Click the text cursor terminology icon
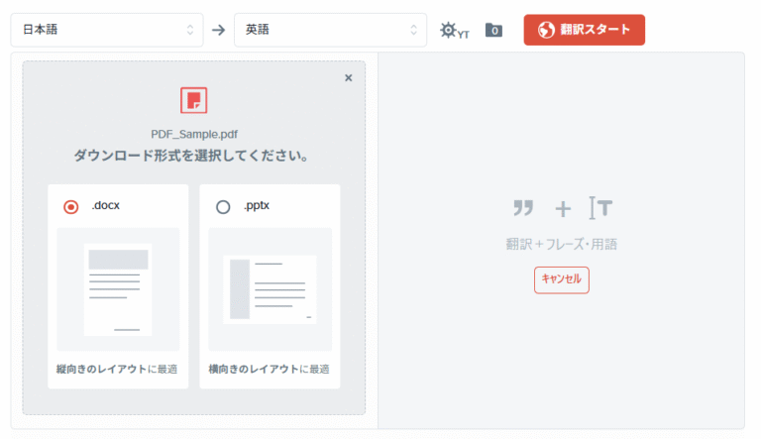This screenshot has height=439, width=761. (600, 208)
